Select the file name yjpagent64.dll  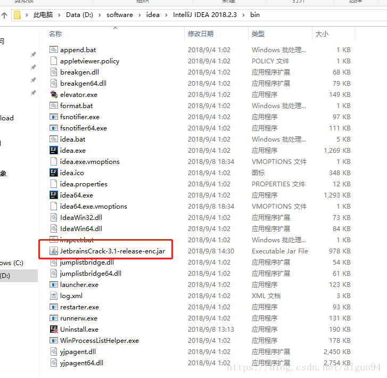point(81,363)
